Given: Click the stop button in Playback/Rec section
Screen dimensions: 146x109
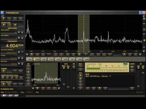Looking at the screenshot, I should (x=4, y=95).
